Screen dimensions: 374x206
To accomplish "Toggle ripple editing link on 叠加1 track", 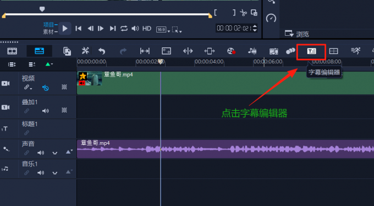I will click(x=27, y=111).
